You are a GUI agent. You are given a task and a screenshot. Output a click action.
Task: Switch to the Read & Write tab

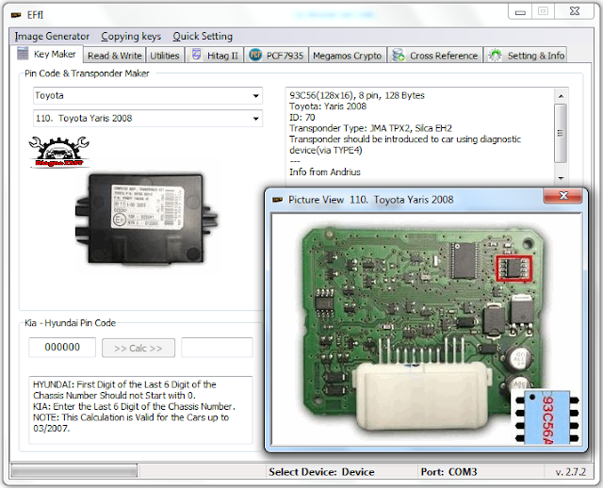[115, 56]
